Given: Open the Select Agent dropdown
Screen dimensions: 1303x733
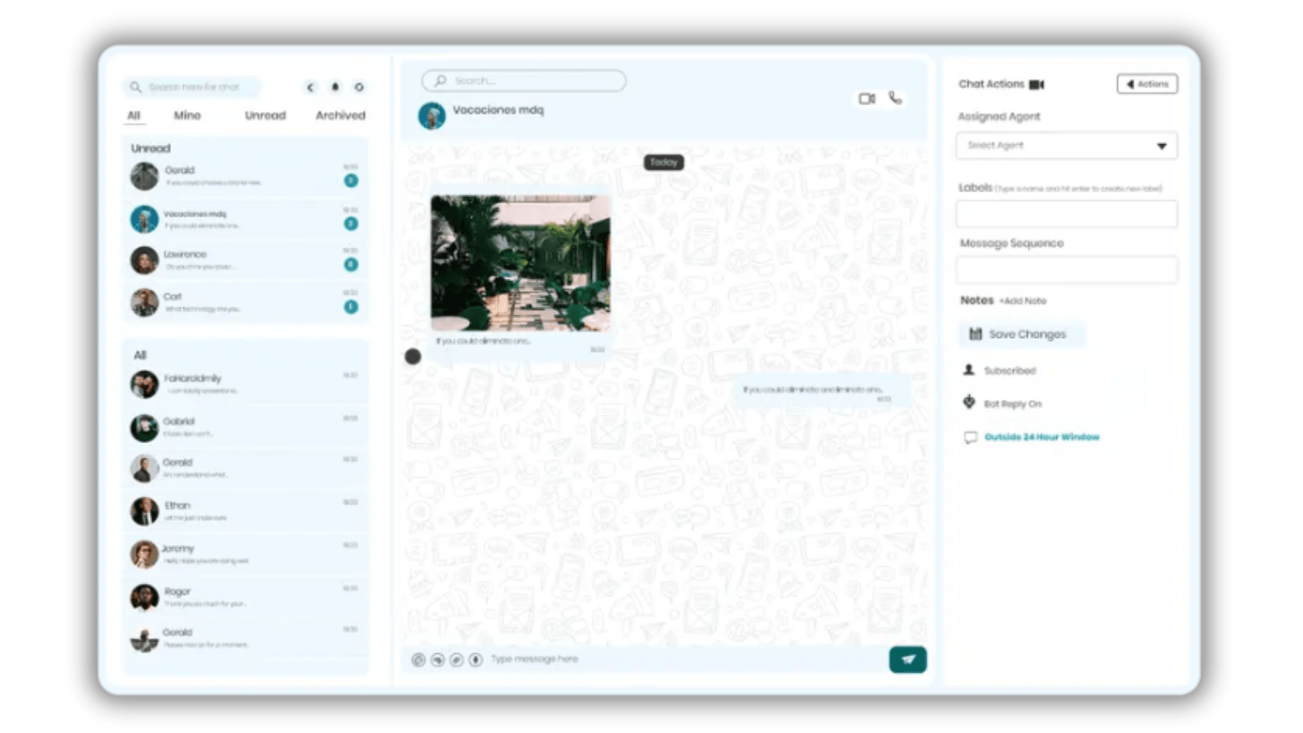Looking at the screenshot, I should pos(1066,146).
